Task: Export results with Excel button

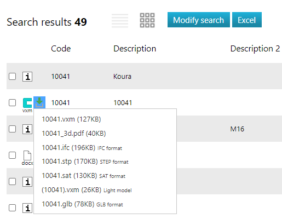Action: pyautogui.click(x=247, y=20)
